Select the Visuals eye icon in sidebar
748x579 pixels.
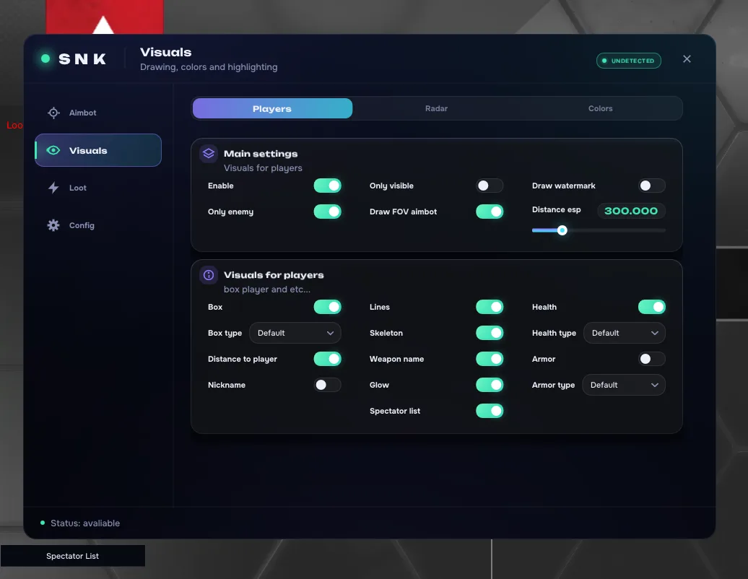click(x=53, y=150)
